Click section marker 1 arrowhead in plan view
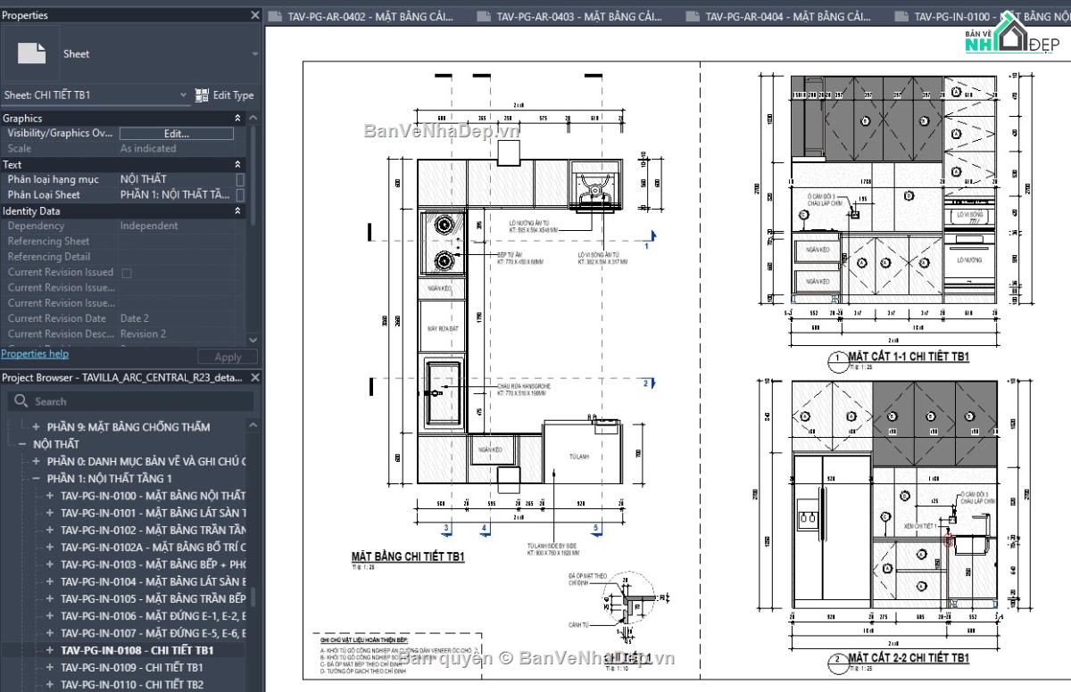 click(x=654, y=236)
